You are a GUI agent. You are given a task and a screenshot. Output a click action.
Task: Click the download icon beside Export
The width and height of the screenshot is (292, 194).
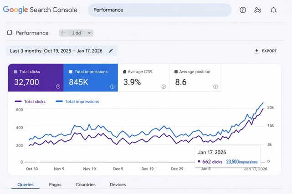pos(256,51)
